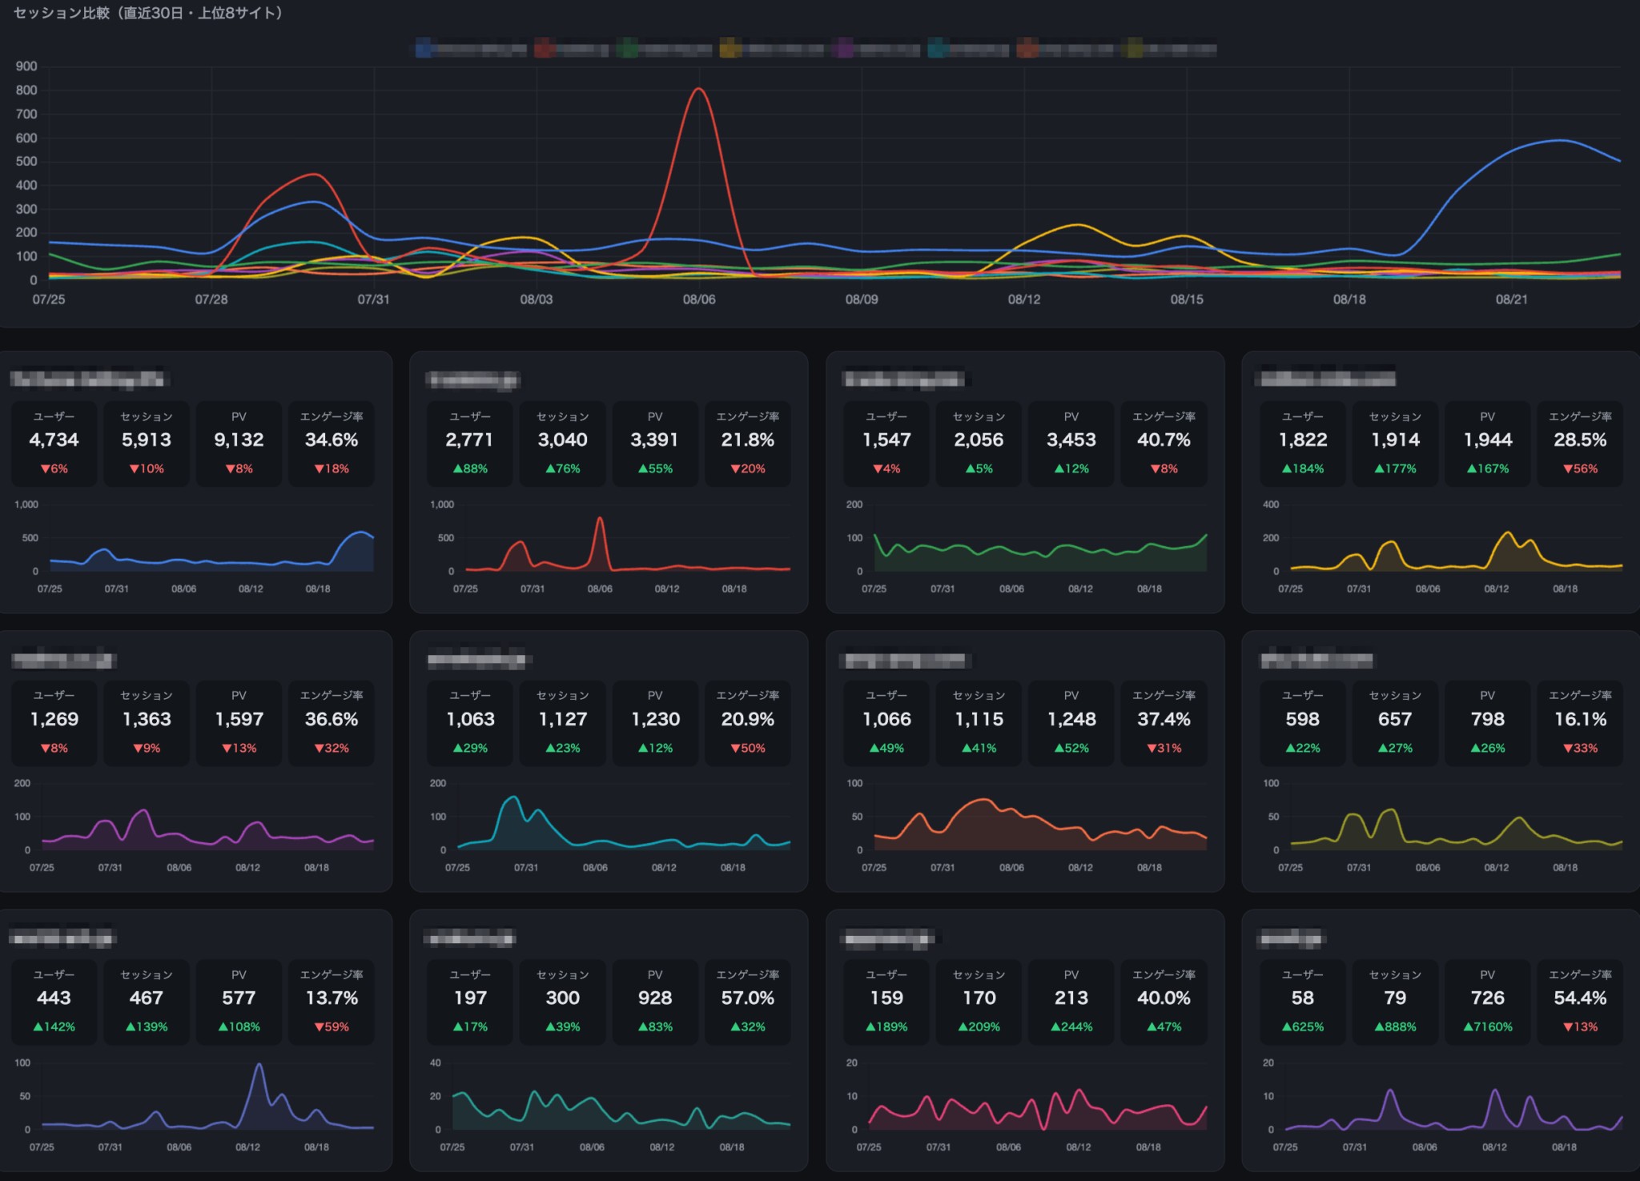Click the ▲7160% change indicator
This screenshot has width=1640, height=1181.
[x=1488, y=1026]
